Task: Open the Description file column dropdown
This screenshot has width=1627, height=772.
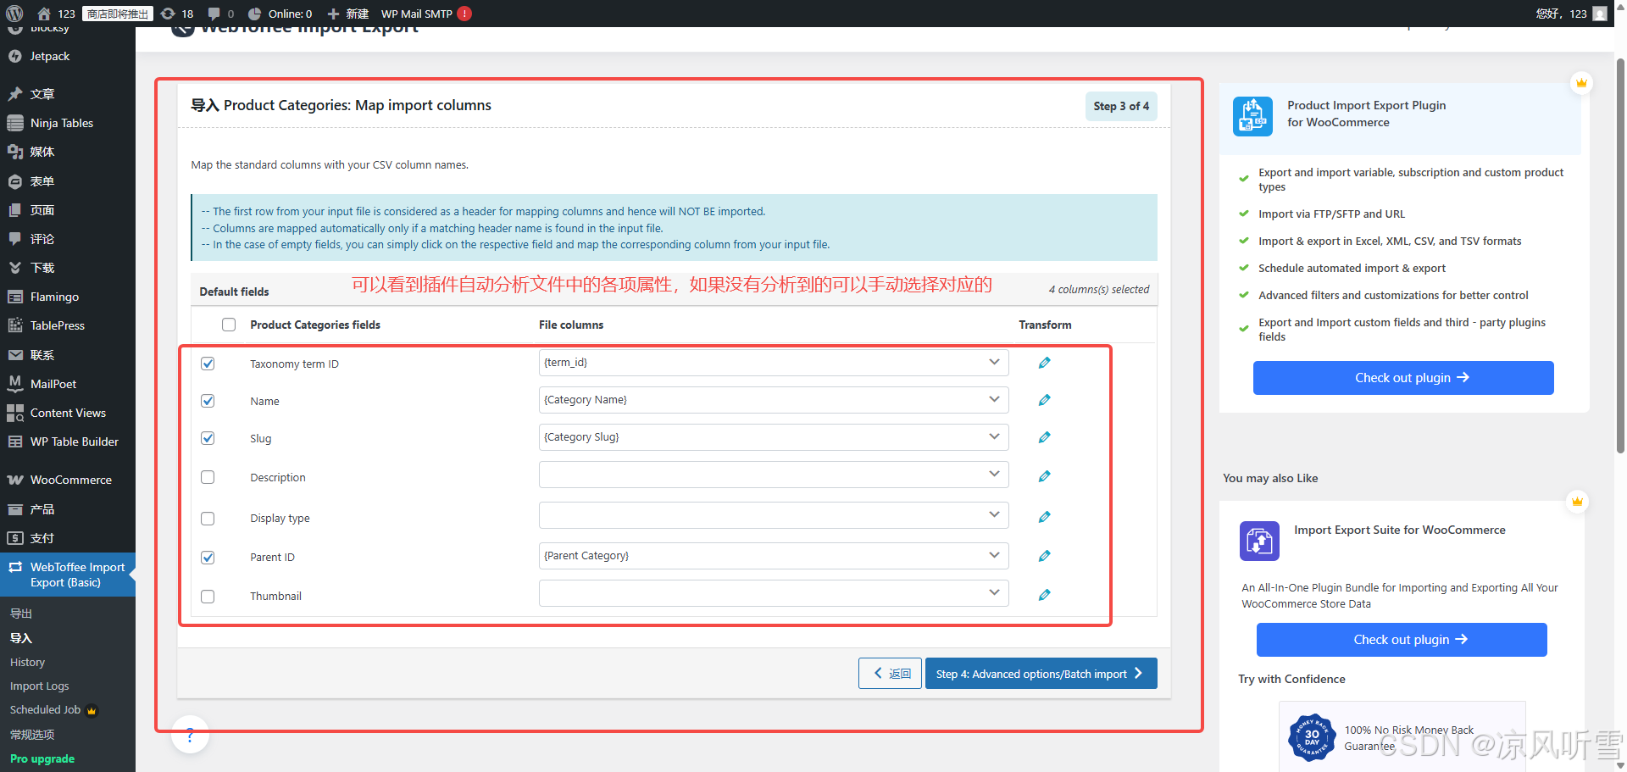Action: 774,475
